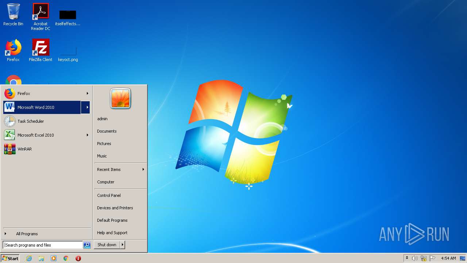Open Control Panel

[x=120, y=195]
